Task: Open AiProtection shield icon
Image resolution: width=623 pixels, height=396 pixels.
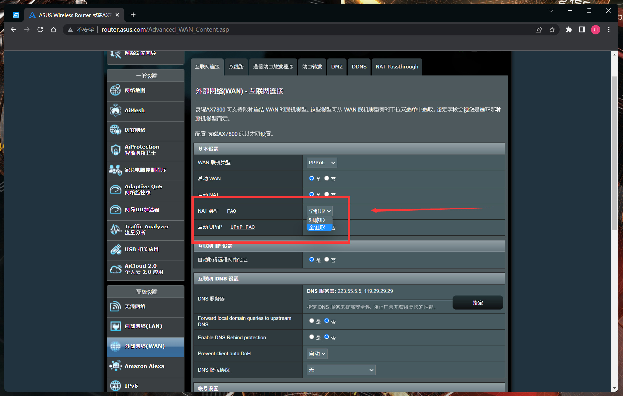Action: pos(115,150)
